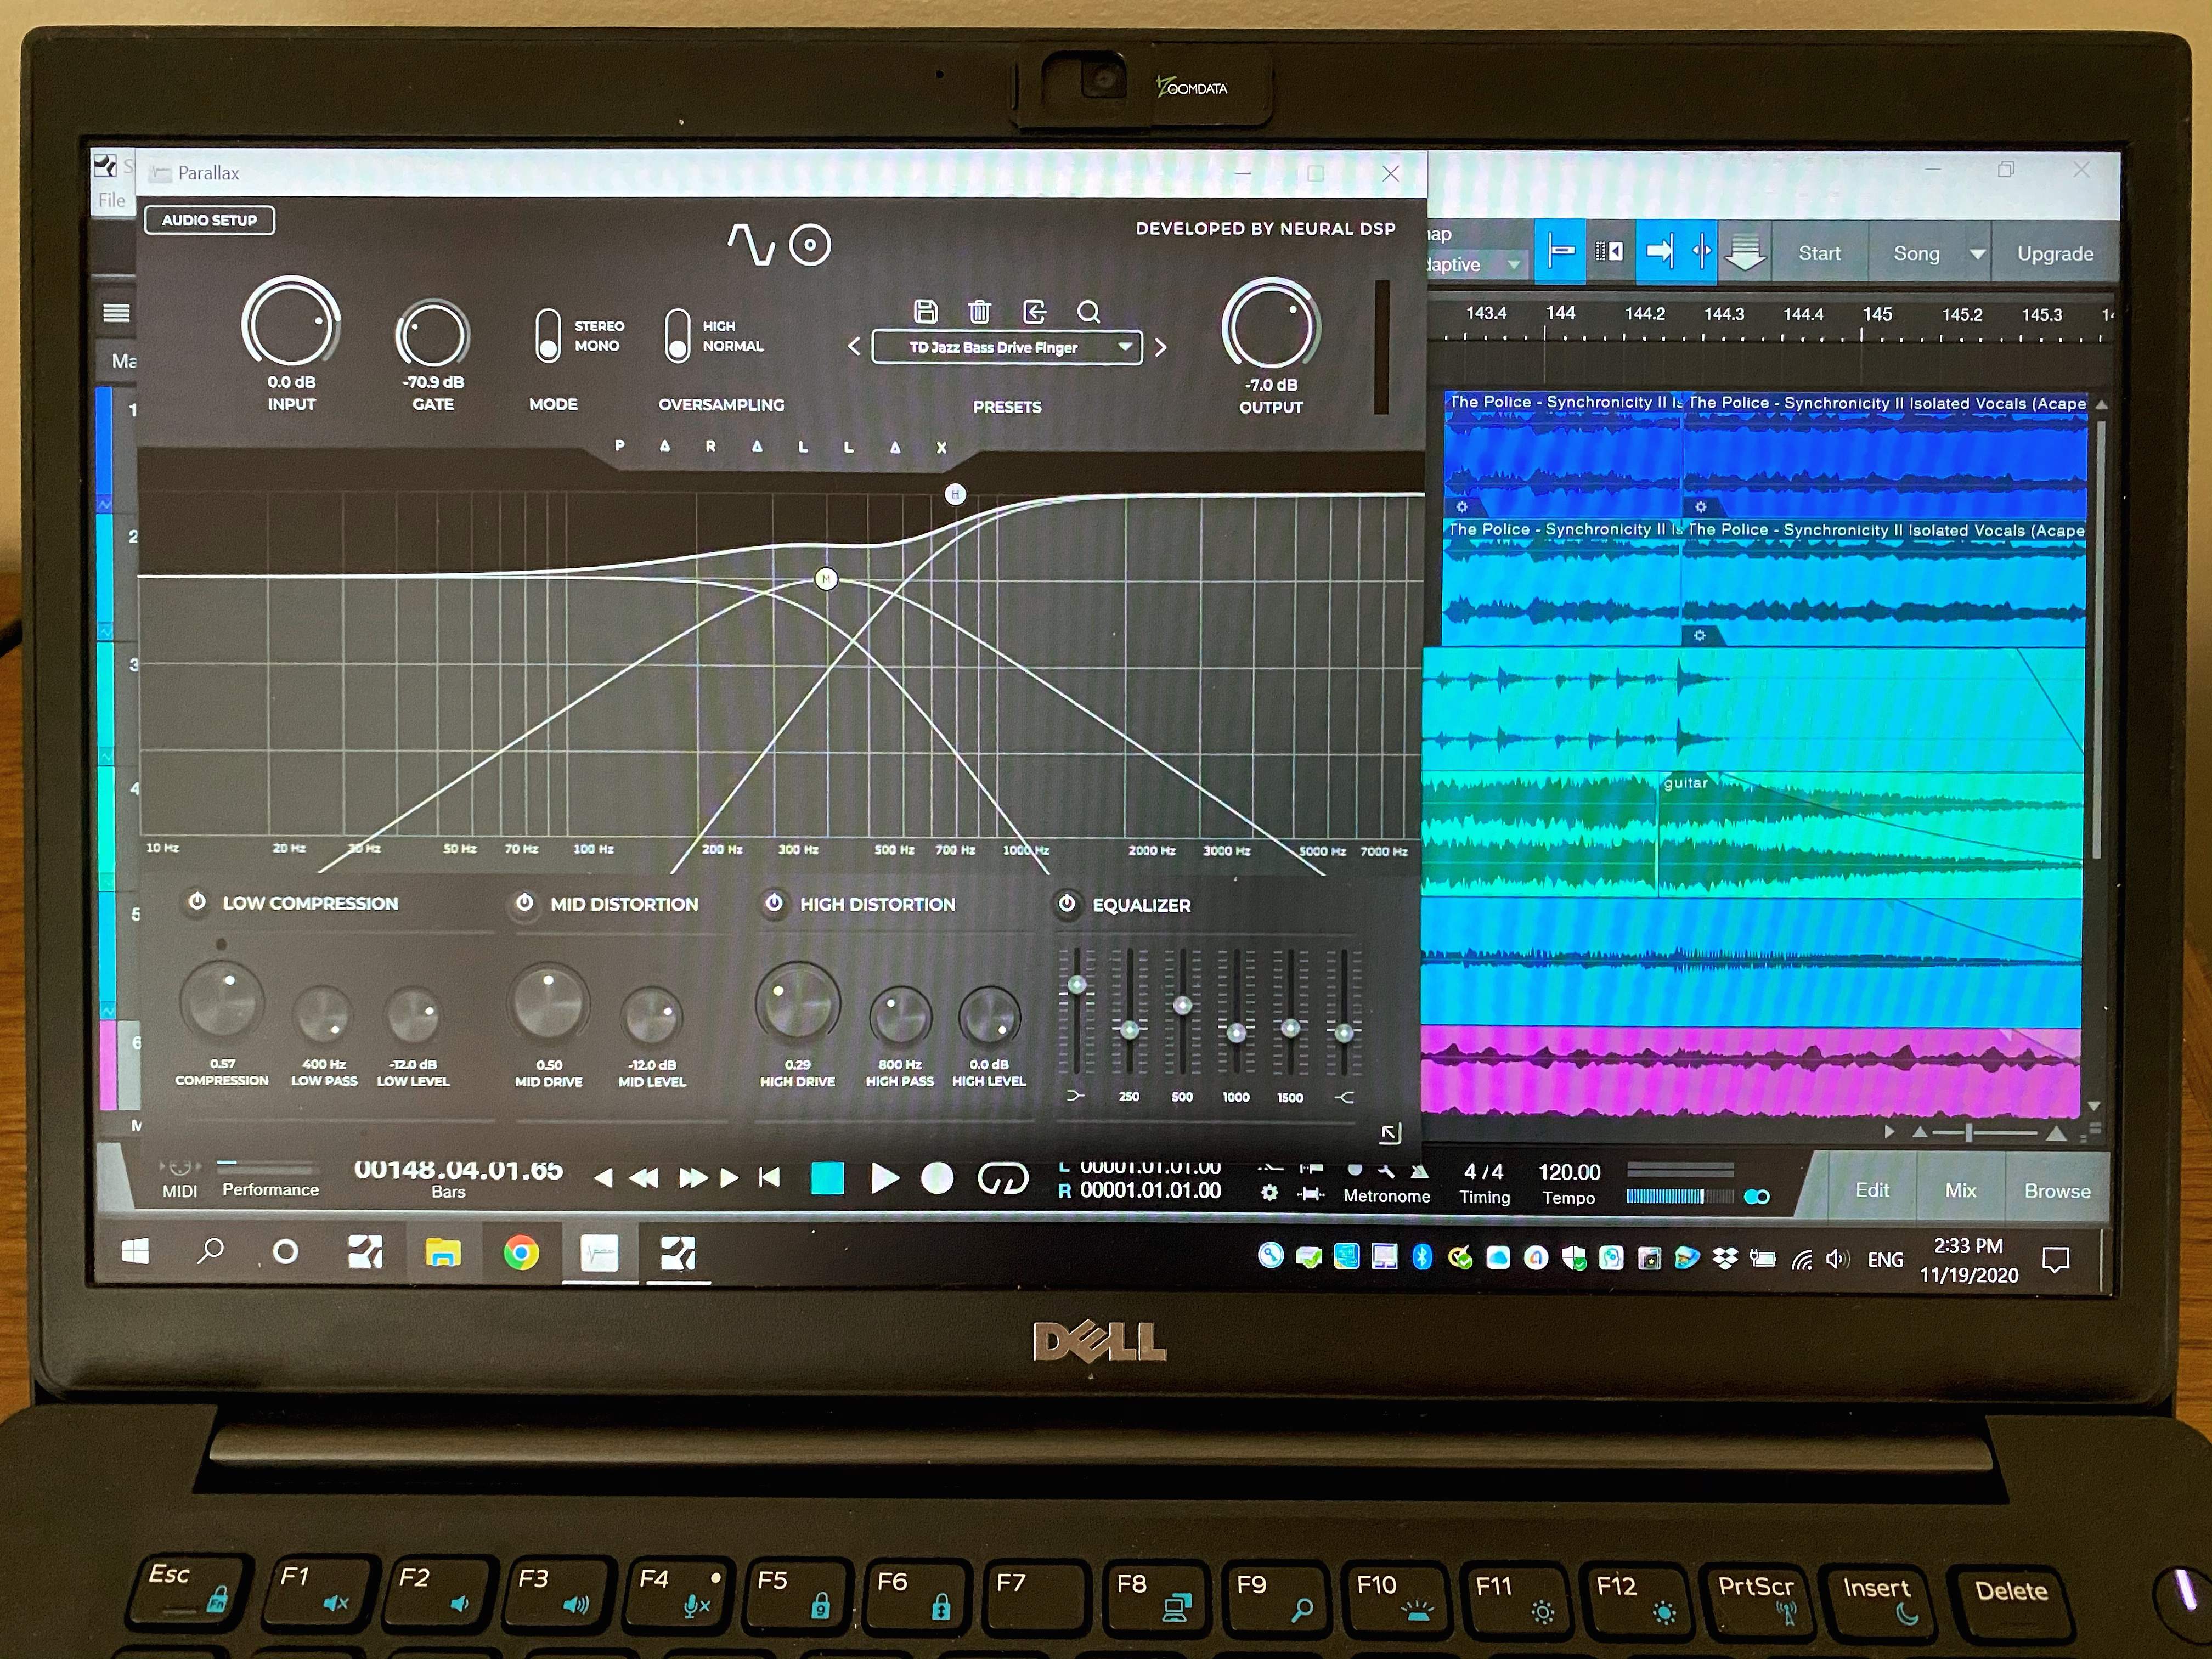The image size is (2212, 1659).
Task: Toggle loop mode in the transport
Action: [x=1003, y=1179]
